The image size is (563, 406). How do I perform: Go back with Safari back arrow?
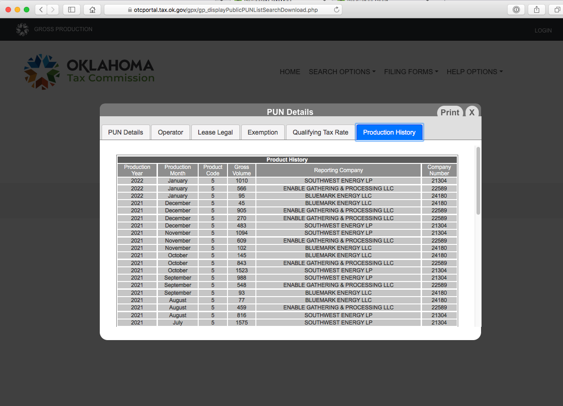click(x=41, y=10)
